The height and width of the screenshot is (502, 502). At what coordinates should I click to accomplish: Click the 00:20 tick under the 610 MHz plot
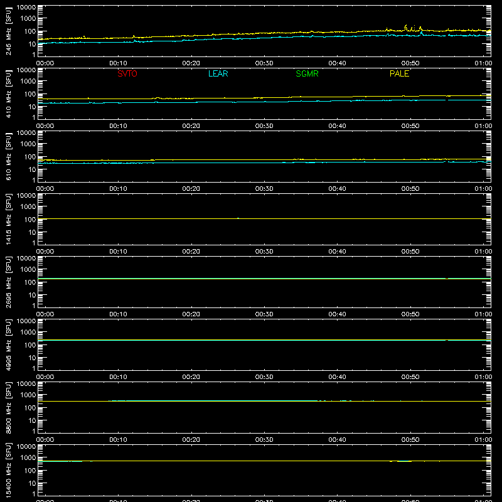point(191,189)
